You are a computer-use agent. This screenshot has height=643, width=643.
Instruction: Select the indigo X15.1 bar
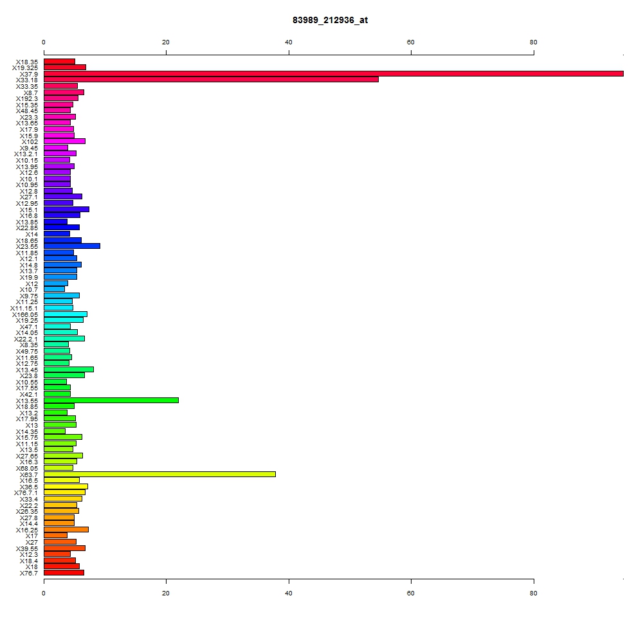click(66, 209)
